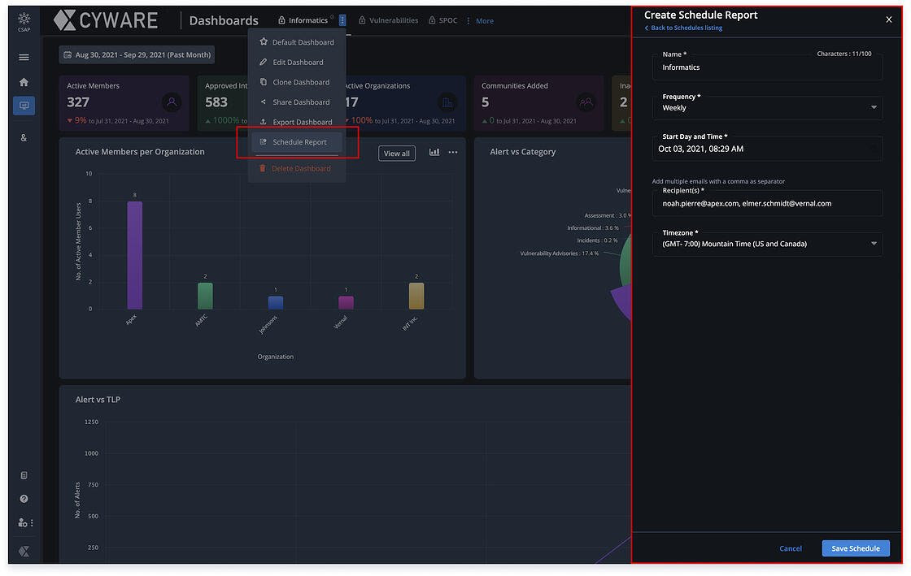Viewport: 911px width, 576px height.
Task: Select Schedule Report from the menu
Action: (x=299, y=142)
